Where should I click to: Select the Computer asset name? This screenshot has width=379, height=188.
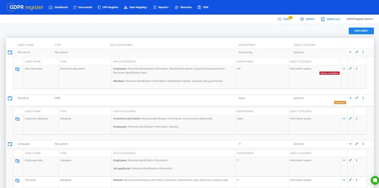pyautogui.click(x=24, y=144)
